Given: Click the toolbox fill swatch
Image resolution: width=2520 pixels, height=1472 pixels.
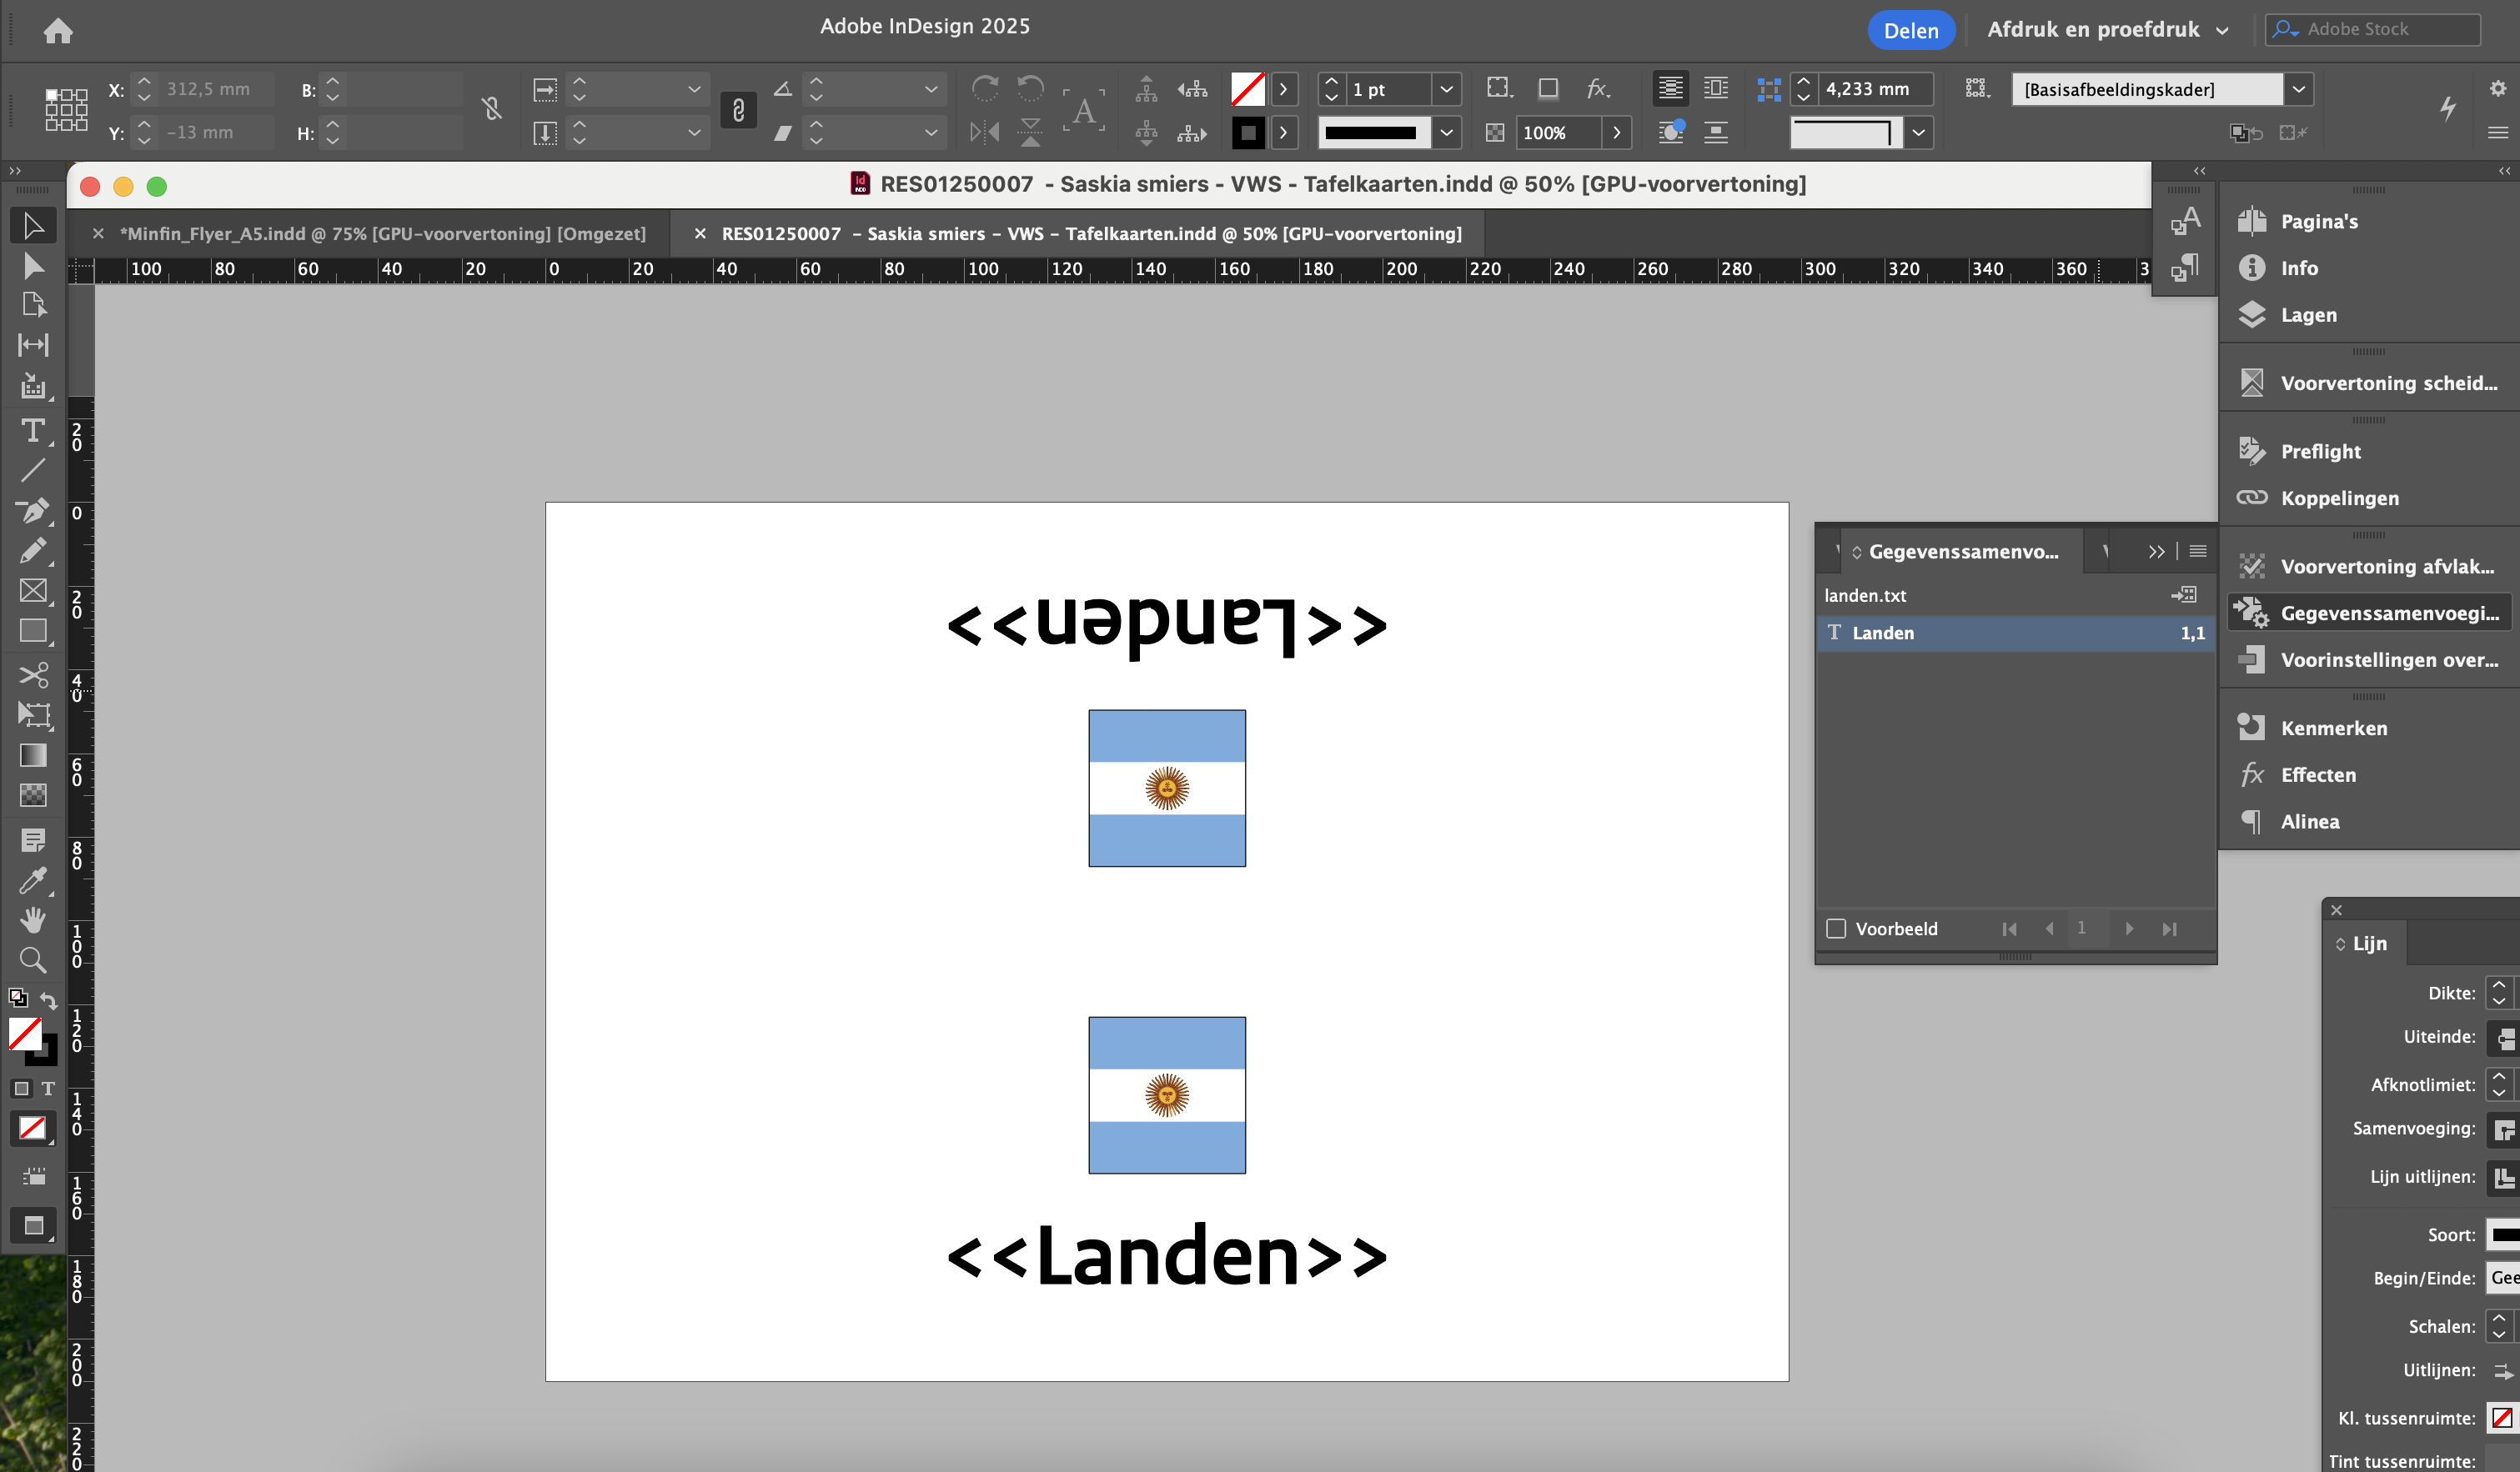Looking at the screenshot, I should tap(25, 1034).
